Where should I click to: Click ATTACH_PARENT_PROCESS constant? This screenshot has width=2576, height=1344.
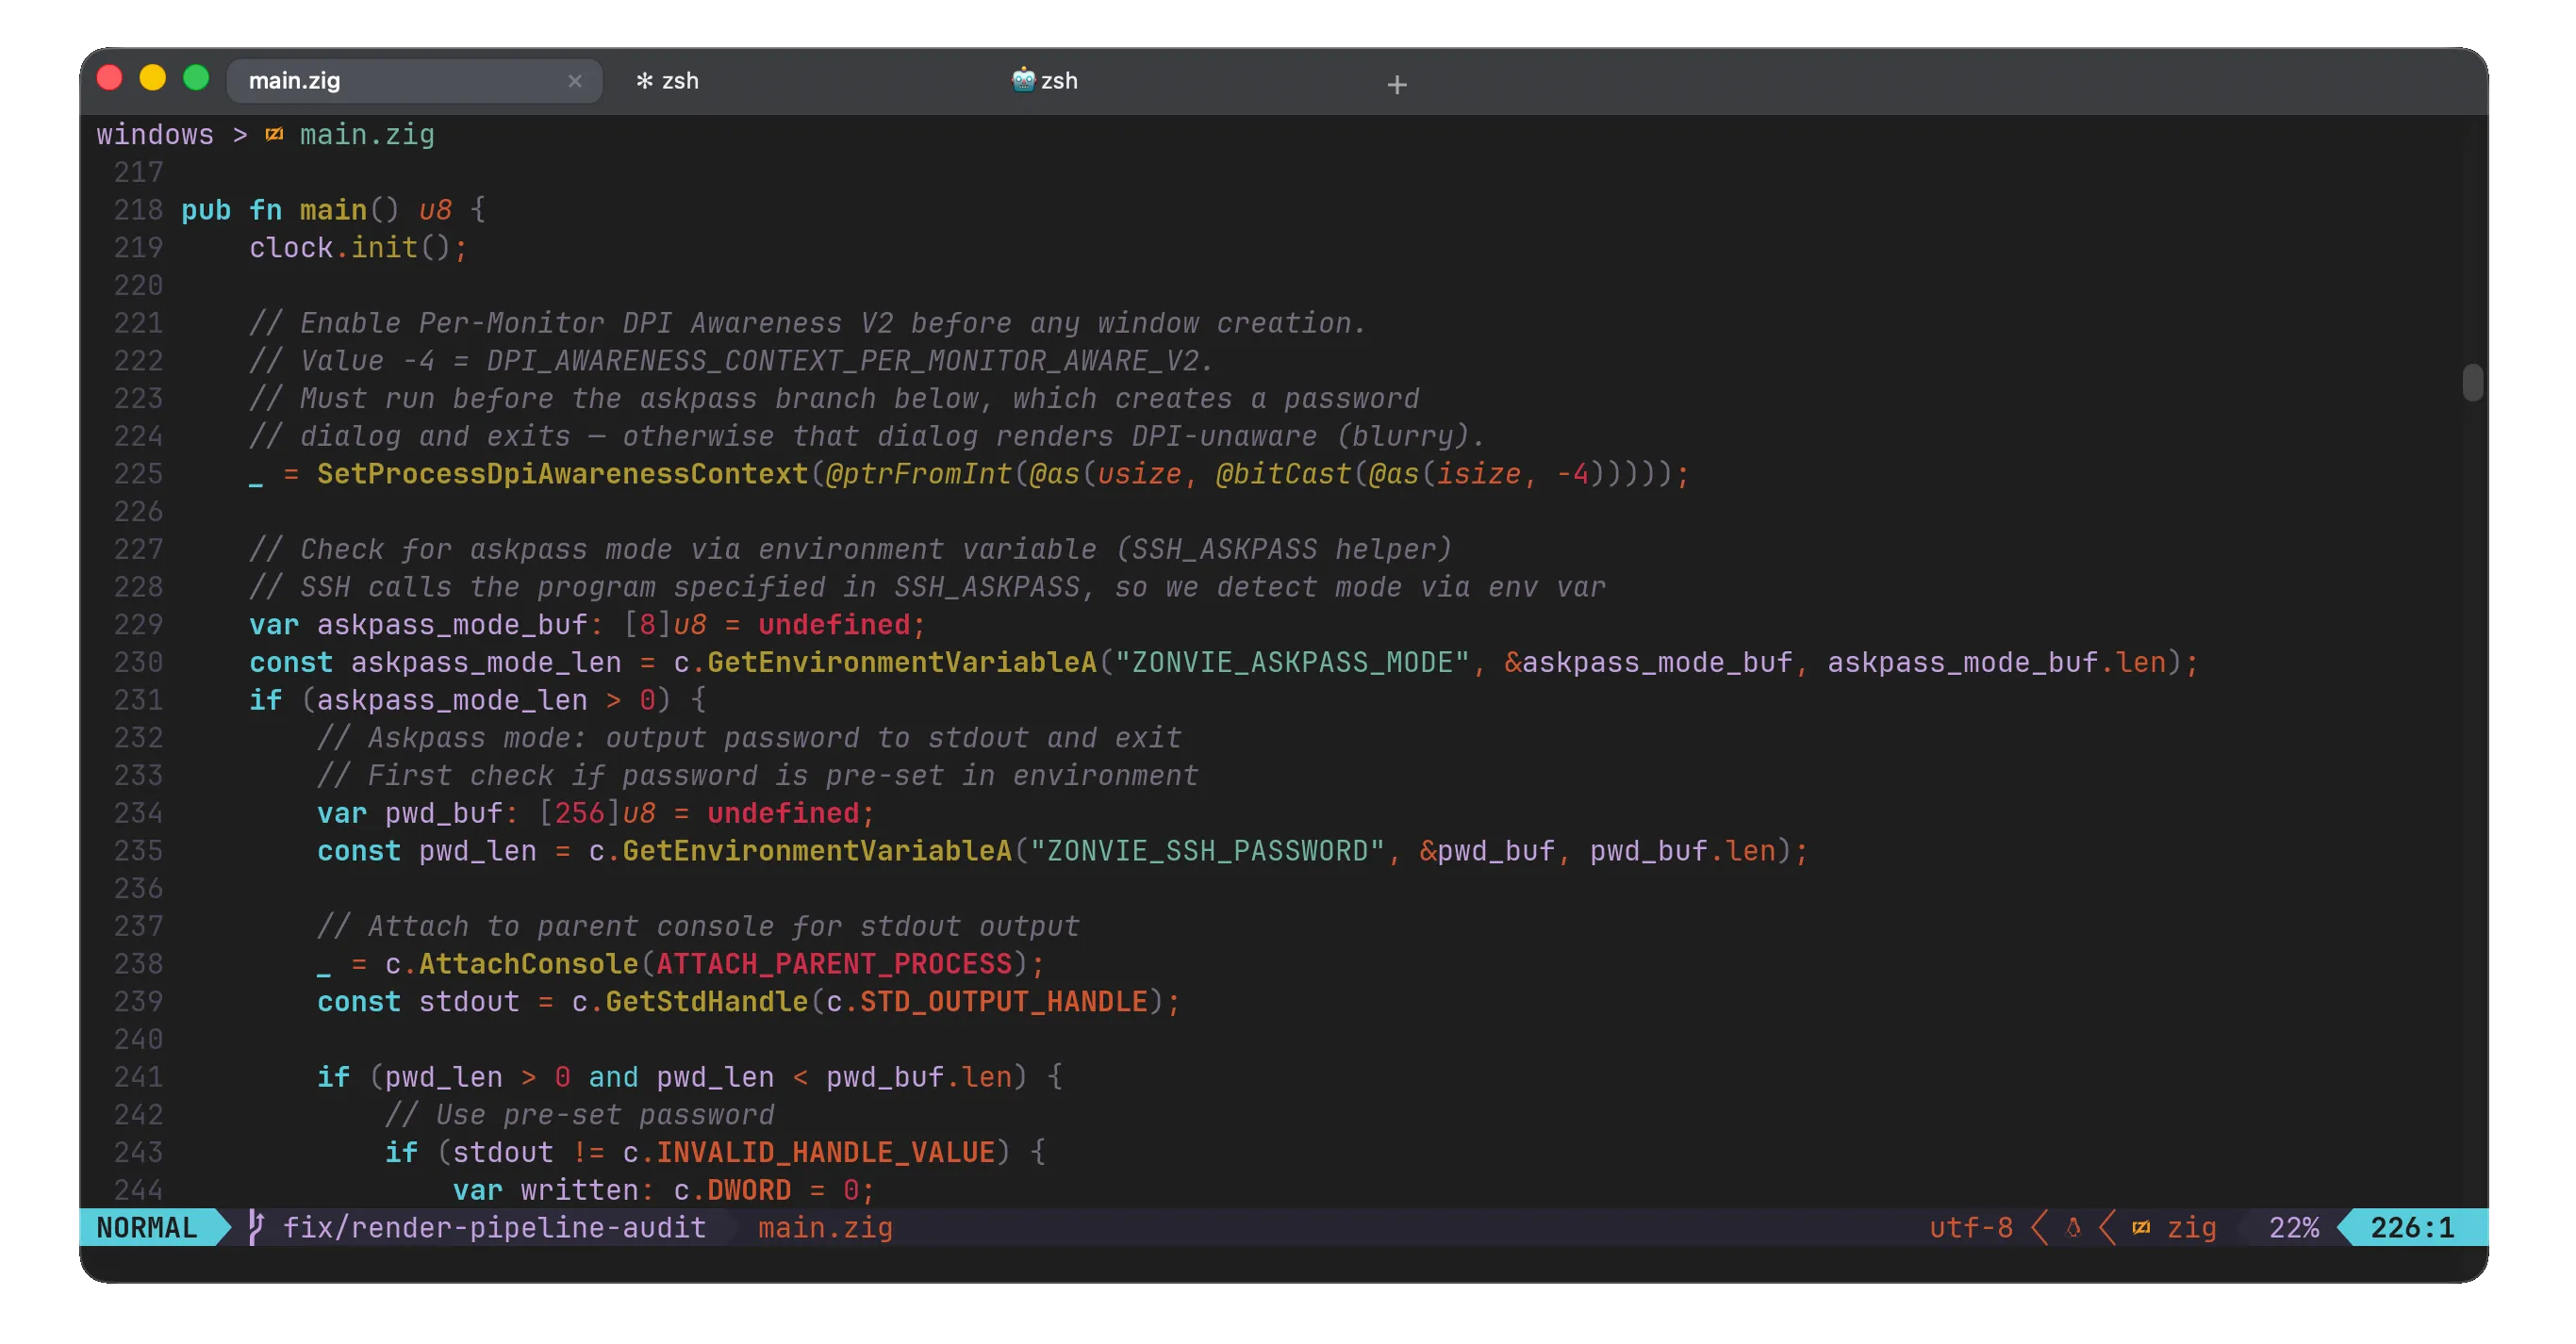pyautogui.click(x=834, y=964)
